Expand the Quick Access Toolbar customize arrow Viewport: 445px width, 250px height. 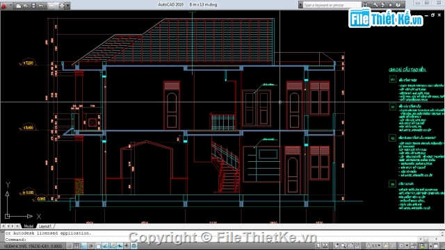pos(68,6)
